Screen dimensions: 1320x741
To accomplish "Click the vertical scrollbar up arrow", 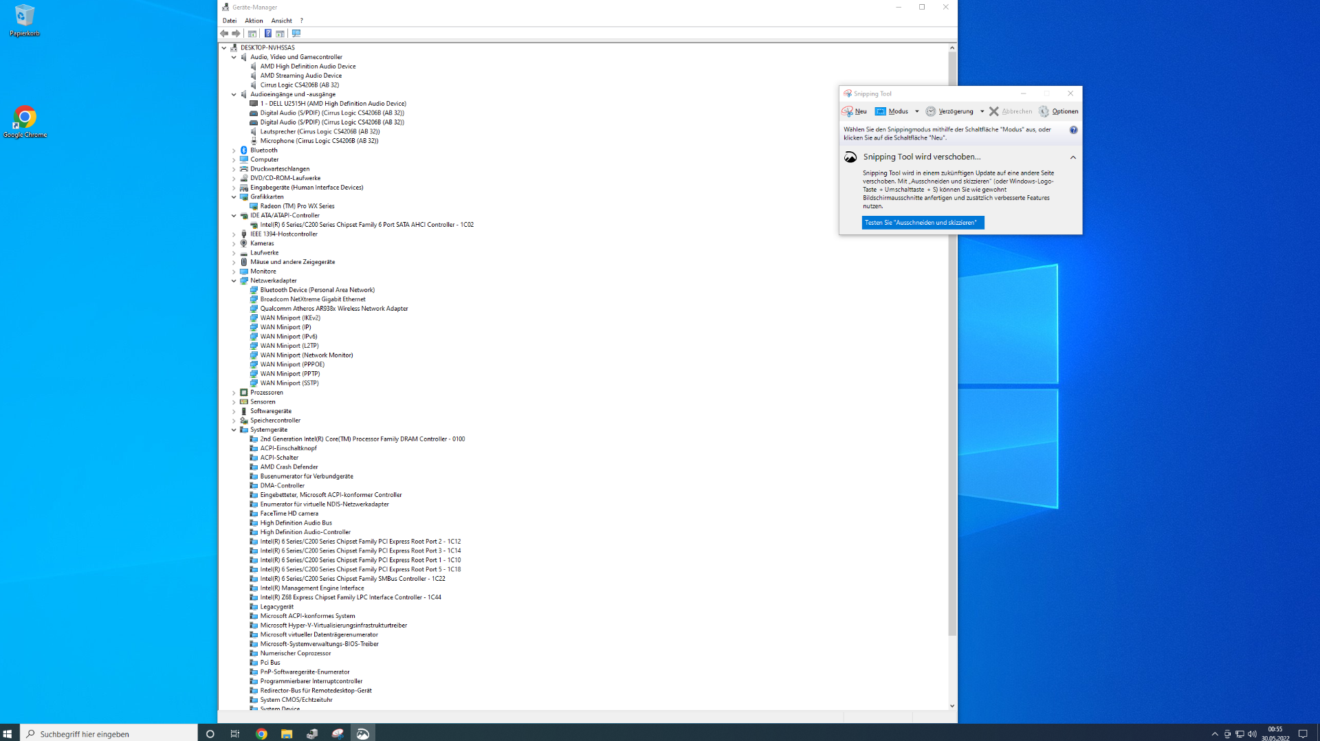I will (952, 48).
